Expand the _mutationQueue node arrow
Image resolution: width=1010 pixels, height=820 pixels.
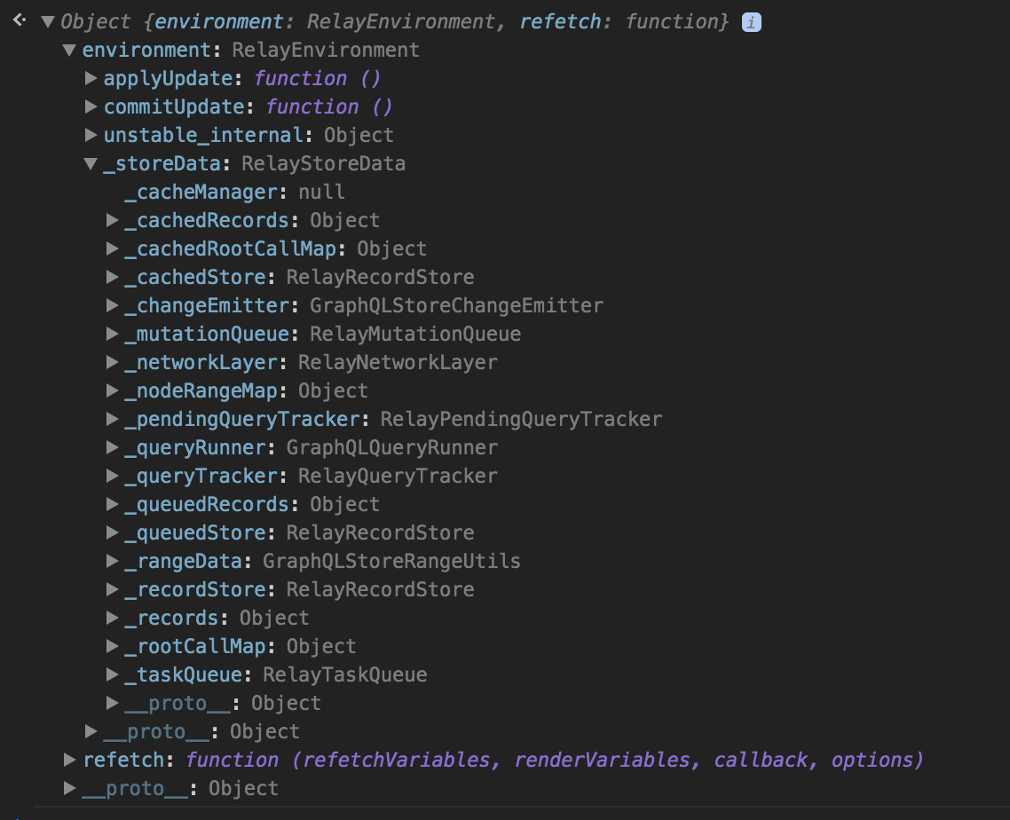point(112,334)
